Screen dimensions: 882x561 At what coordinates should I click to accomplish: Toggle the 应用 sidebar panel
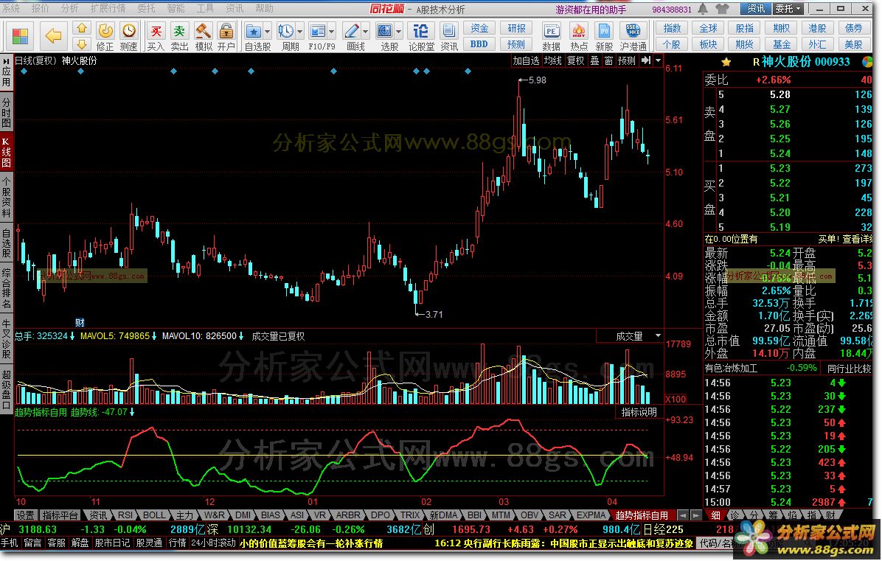(6, 72)
